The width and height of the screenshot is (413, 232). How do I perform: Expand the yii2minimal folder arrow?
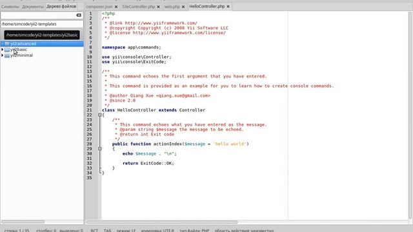pyautogui.click(x=3, y=55)
